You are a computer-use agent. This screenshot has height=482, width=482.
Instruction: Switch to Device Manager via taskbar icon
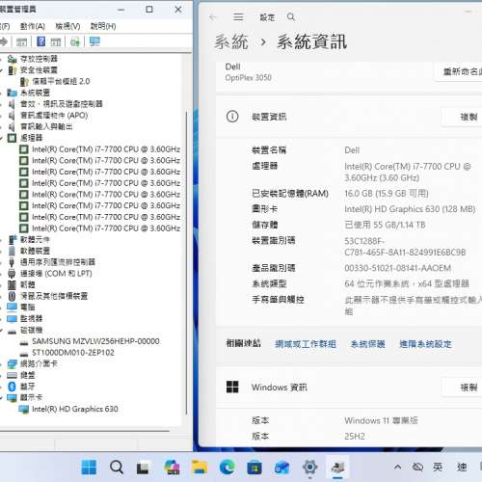(x=337, y=468)
